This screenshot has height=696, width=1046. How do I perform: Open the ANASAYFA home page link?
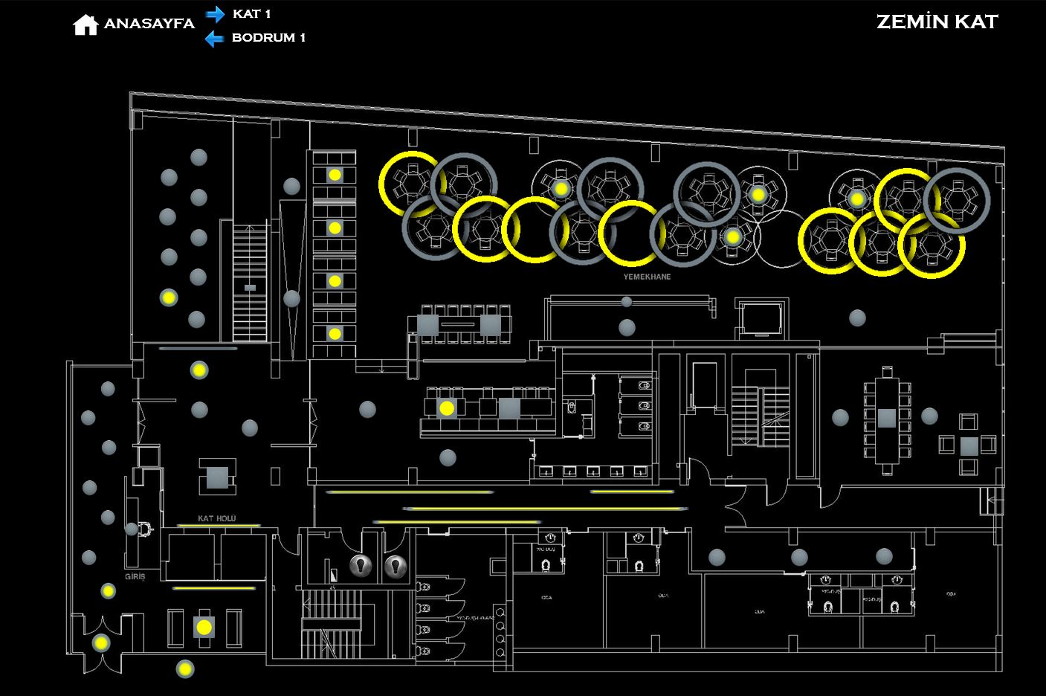(149, 24)
